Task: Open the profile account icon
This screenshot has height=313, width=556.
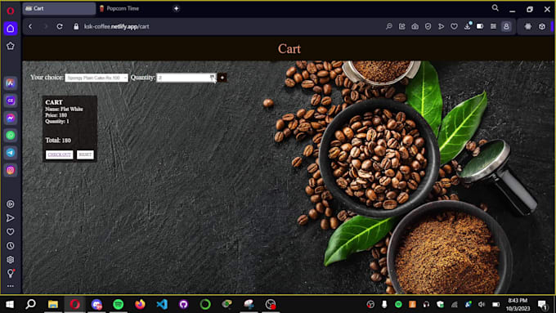Action: tap(506, 27)
